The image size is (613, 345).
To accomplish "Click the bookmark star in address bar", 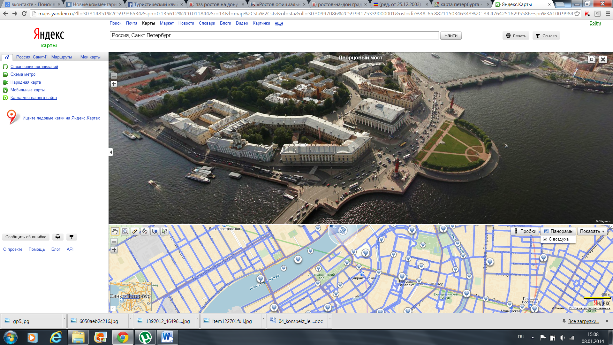I will point(577,14).
